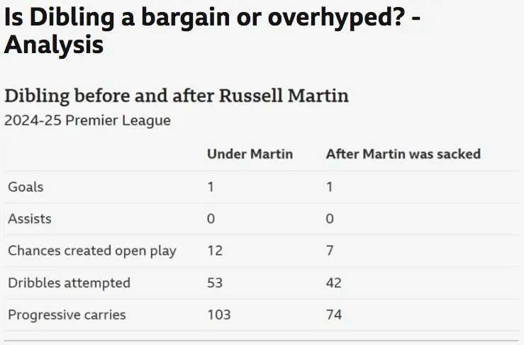Click the 'Goals' row label

(x=26, y=187)
